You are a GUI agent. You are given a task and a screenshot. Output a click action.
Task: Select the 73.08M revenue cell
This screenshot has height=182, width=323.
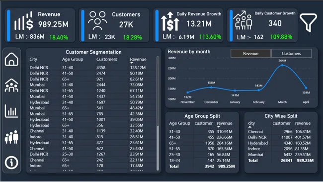[137, 85]
